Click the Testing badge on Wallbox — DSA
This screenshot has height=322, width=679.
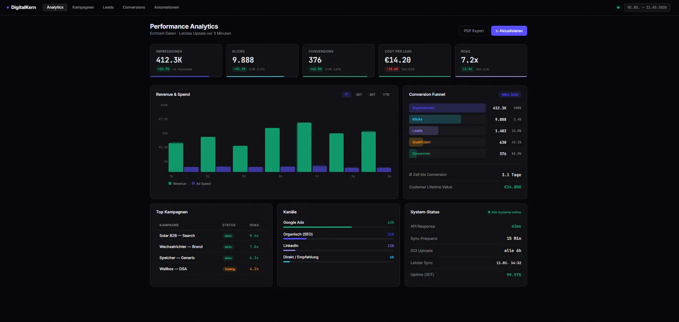click(230, 269)
